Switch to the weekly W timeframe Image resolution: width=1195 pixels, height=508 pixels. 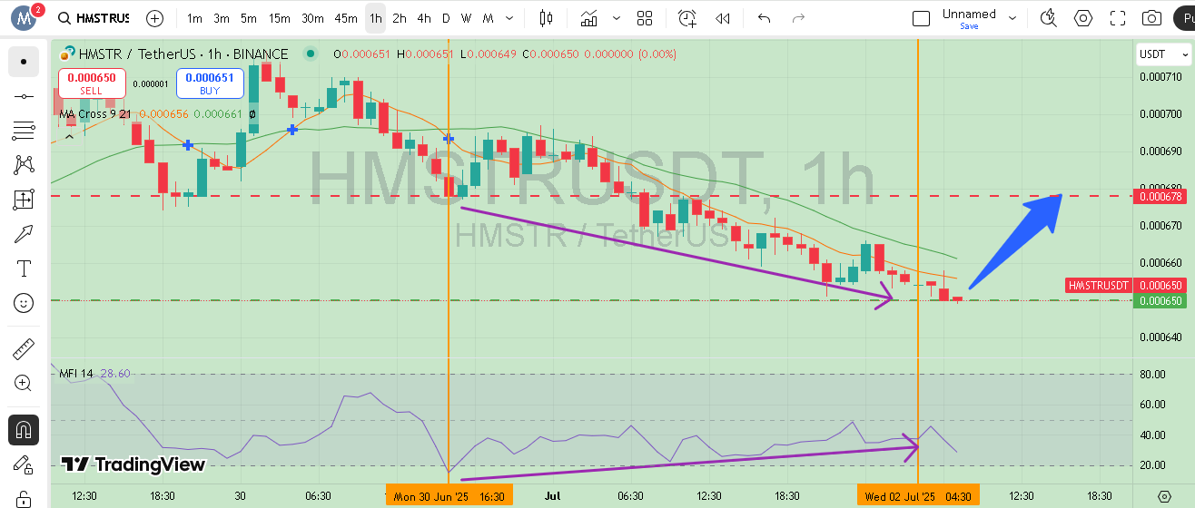click(x=466, y=18)
